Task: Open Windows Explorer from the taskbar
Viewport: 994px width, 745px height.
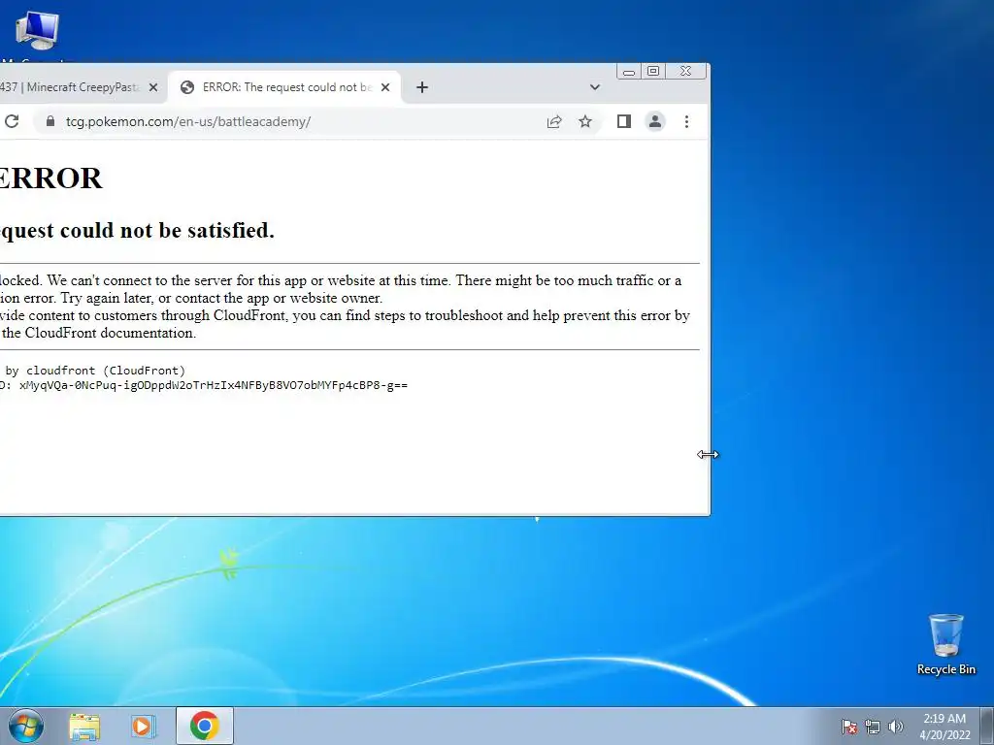Action: 84,726
